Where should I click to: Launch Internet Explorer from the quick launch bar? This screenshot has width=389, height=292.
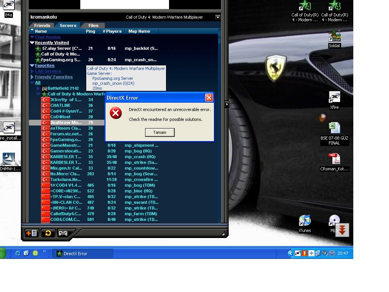[17, 253]
